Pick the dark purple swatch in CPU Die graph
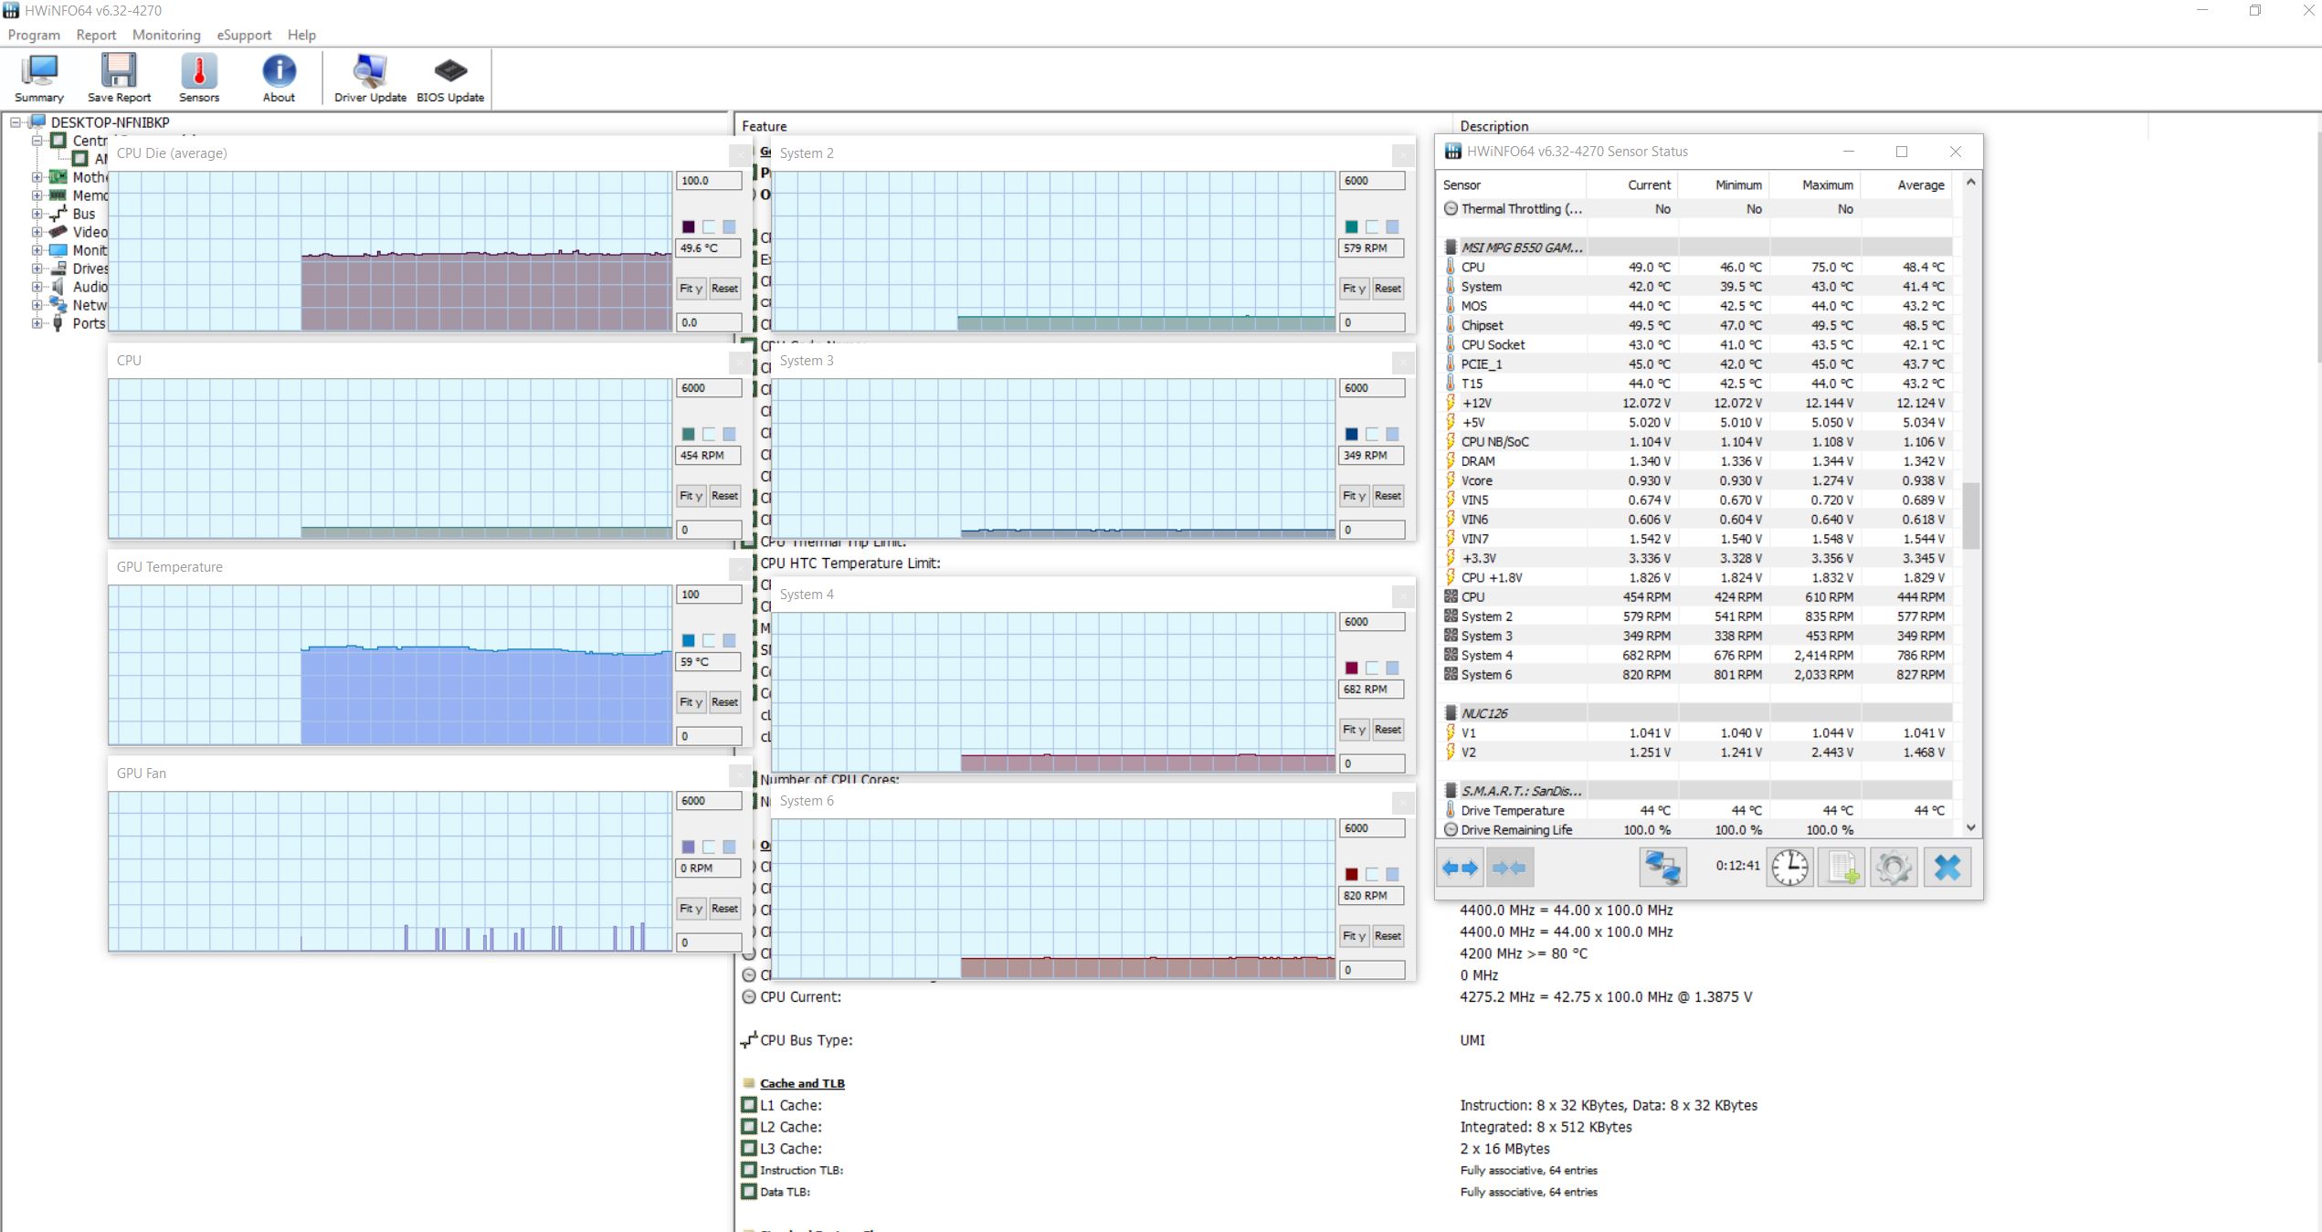The width and height of the screenshot is (2322, 1232). [x=690, y=226]
